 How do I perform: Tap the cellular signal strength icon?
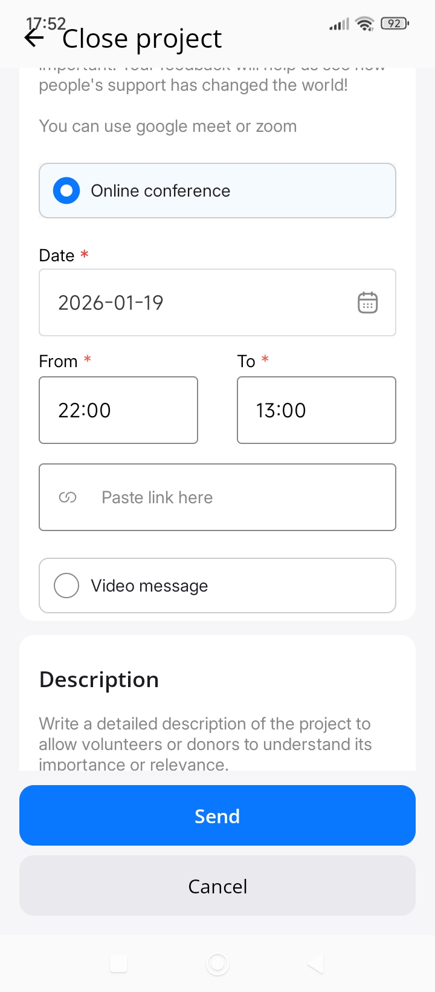(340, 25)
